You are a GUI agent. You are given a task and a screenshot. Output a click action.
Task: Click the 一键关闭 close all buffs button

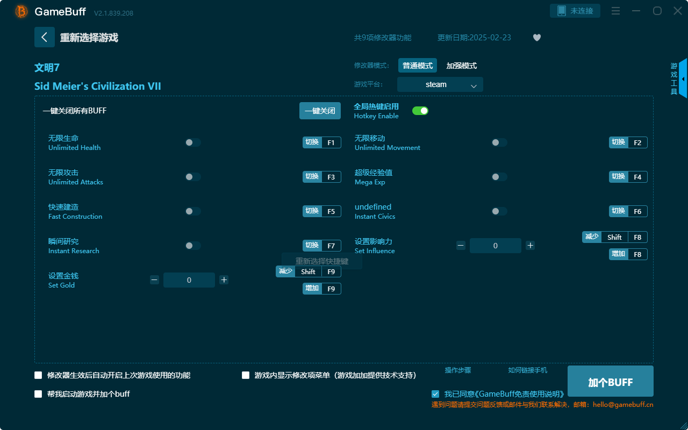(x=320, y=110)
